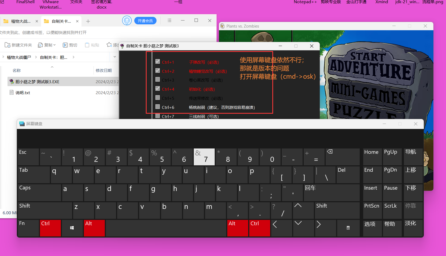The width and height of the screenshot is (446, 256).
Task: Click the 回车 Enter key on the on-screen keyboard
Action: [x=332, y=192]
